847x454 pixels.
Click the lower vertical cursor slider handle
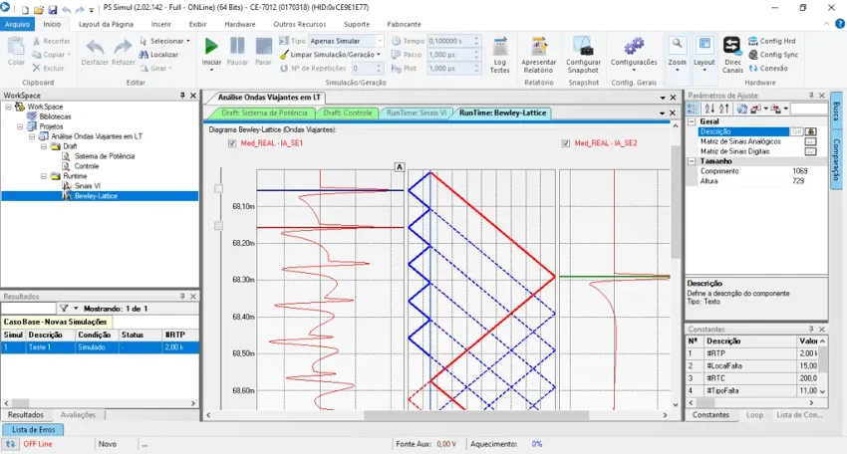(x=219, y=226)
